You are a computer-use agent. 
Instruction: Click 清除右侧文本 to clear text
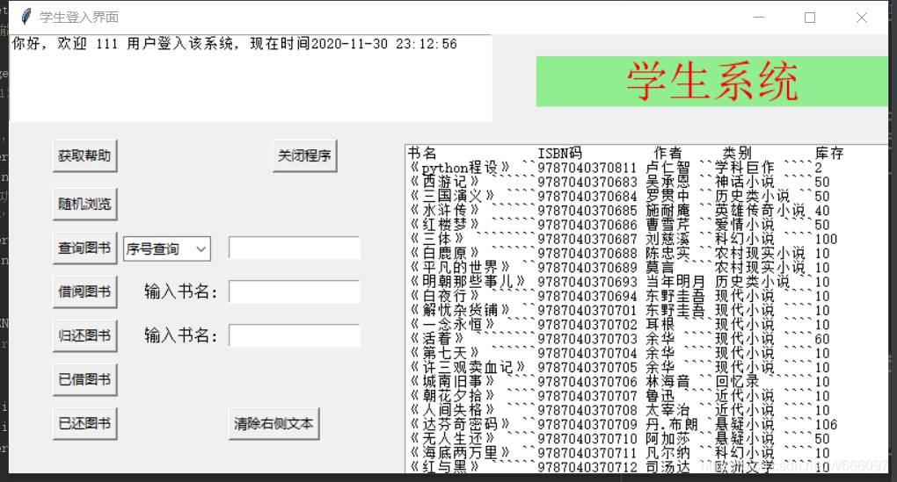click(274, 424)
